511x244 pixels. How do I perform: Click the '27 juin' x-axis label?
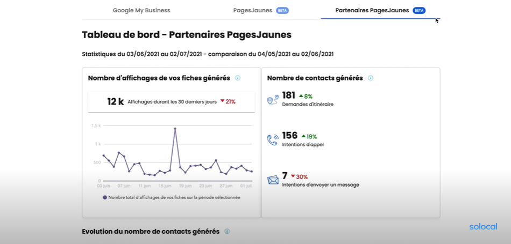pos(226,186)
